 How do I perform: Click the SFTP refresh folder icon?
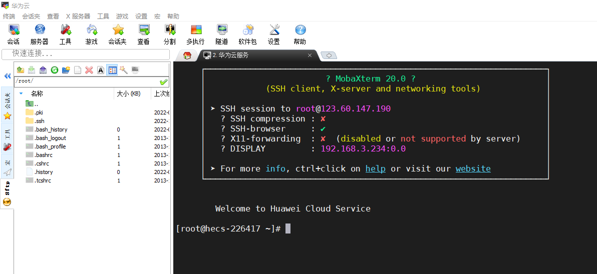[x=55, y=70]
